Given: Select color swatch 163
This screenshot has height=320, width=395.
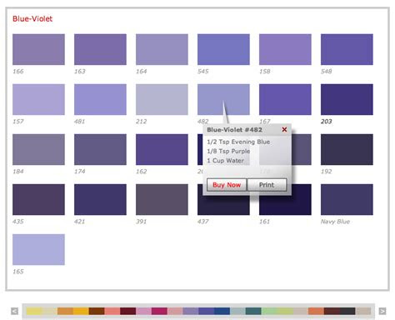Looking at the screenshot, I should point(100,49).
